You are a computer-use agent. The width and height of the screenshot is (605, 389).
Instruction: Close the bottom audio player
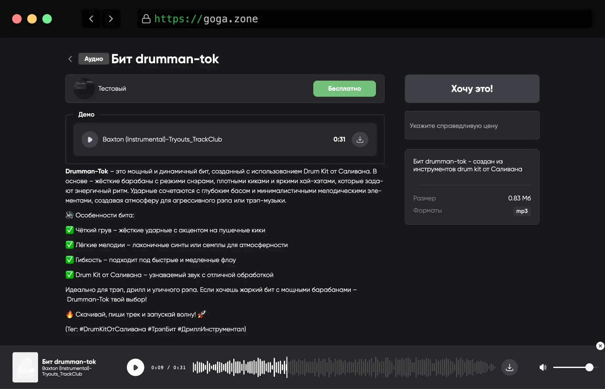click(600, 346)
